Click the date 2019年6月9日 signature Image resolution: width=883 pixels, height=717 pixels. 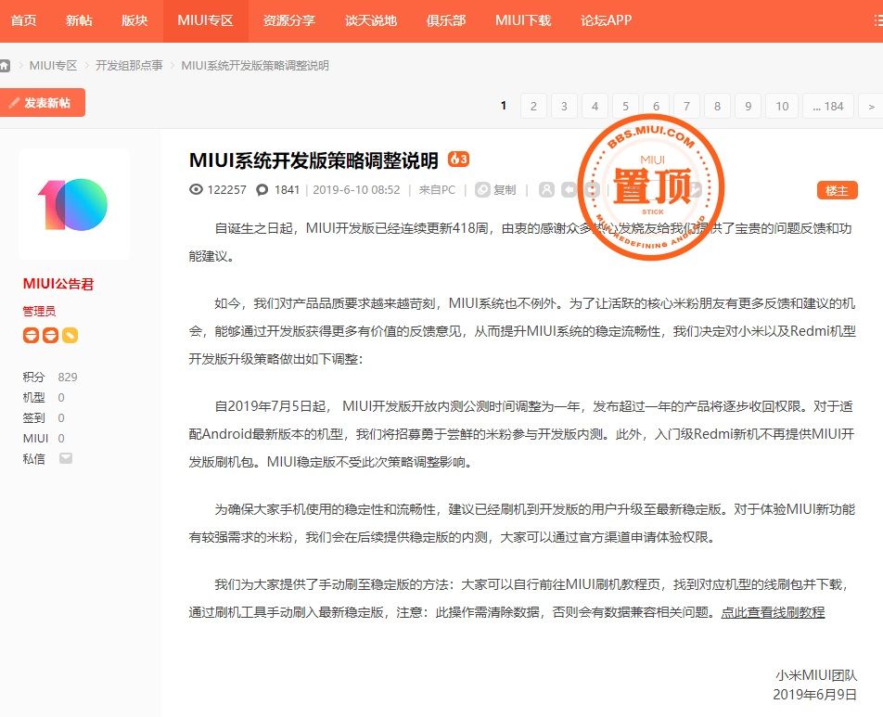pos(815,695)
